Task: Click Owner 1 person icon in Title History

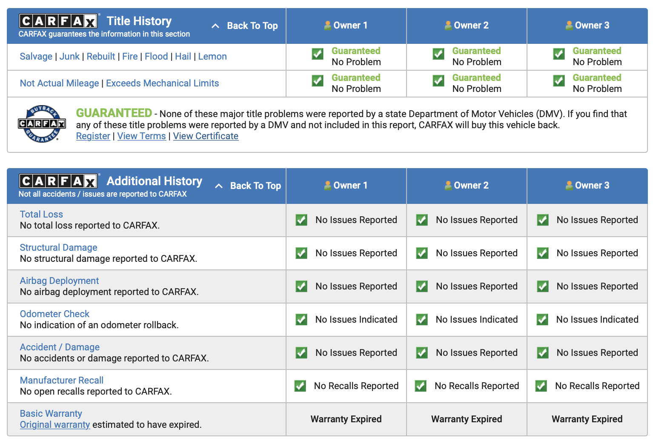Action: pos(327,26)
